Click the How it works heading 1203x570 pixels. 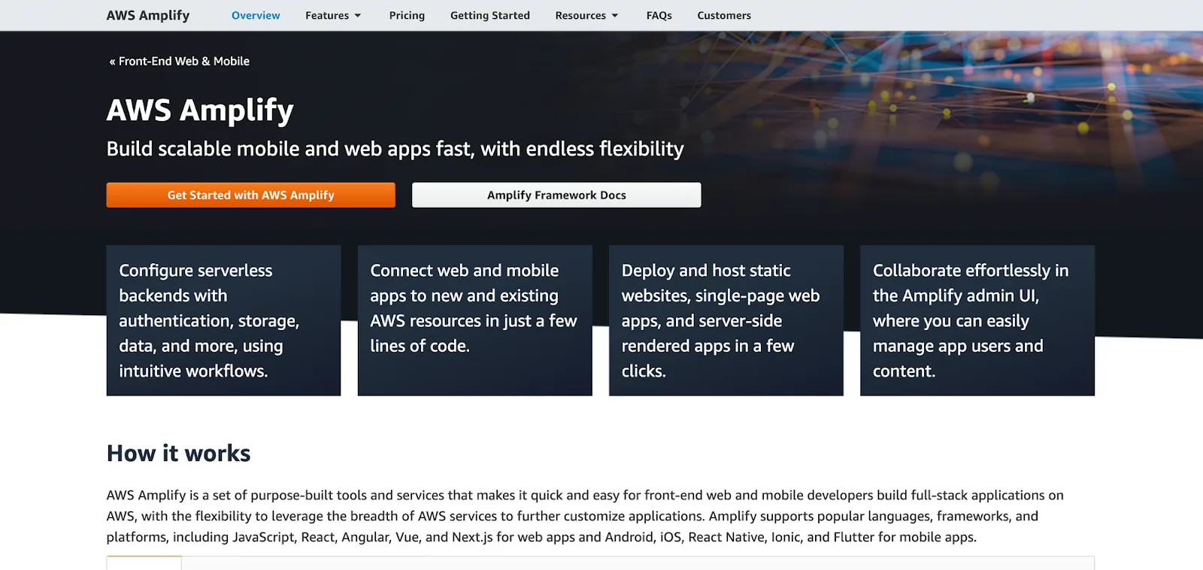tap(179, 453)
